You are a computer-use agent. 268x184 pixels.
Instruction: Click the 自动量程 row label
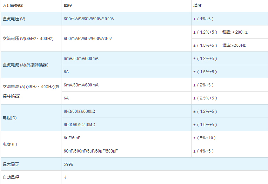(x=11, y=178)
